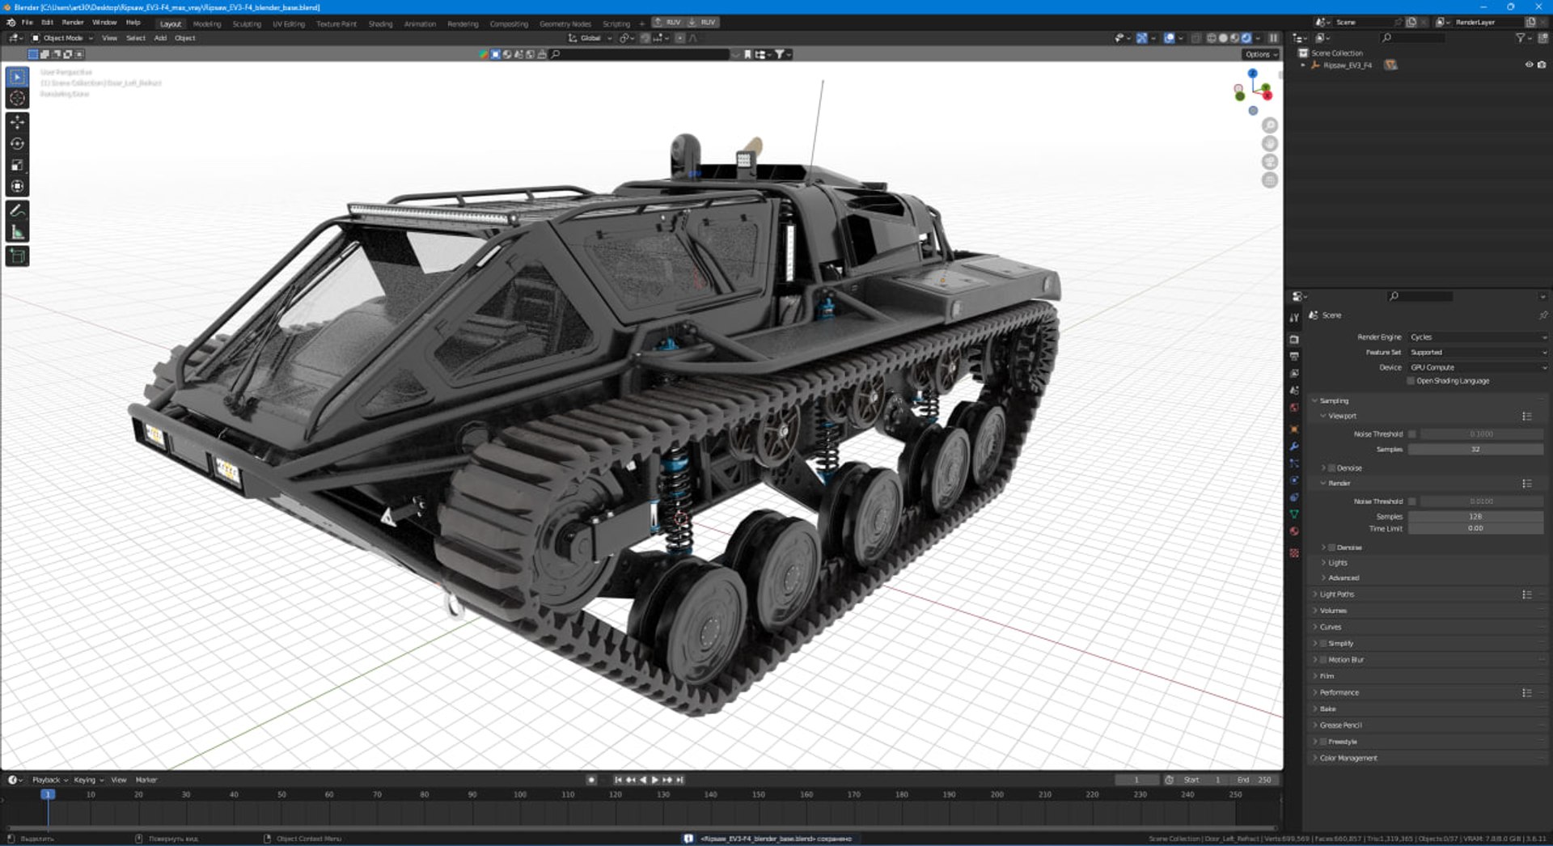The width and height of the screenshot is (1553, 846).
Task: Open the Feature Set dropdown
Action: 1478,353
